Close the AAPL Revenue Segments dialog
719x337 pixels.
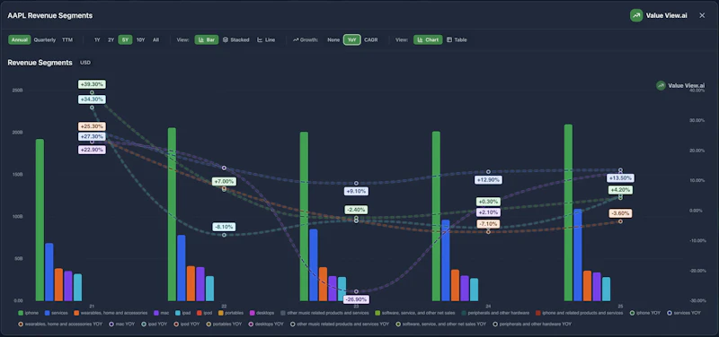(702, 15)
